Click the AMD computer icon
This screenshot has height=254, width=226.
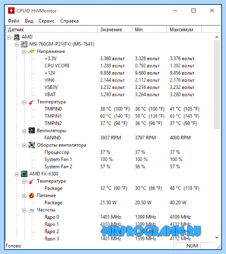click(x=16, y=37)
